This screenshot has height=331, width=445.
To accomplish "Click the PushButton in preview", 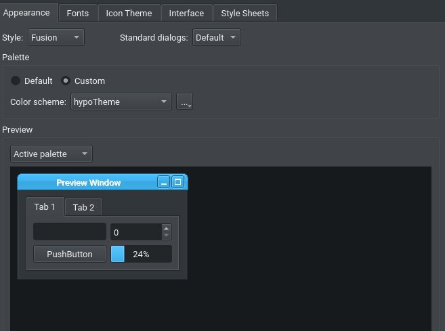I will point(70,254).
